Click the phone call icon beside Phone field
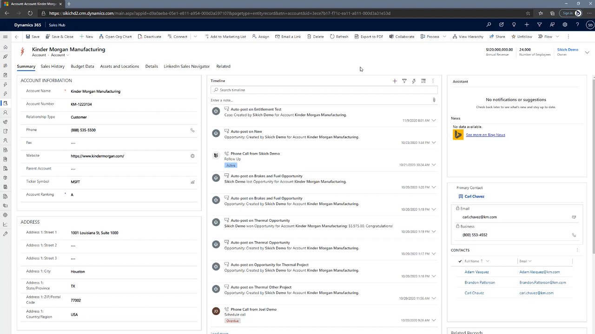Viewport: 595px width, 334px height. (192, 130)
